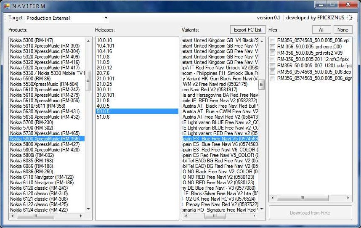
Task: Select release 40.0.5
Action: [137, 106]
